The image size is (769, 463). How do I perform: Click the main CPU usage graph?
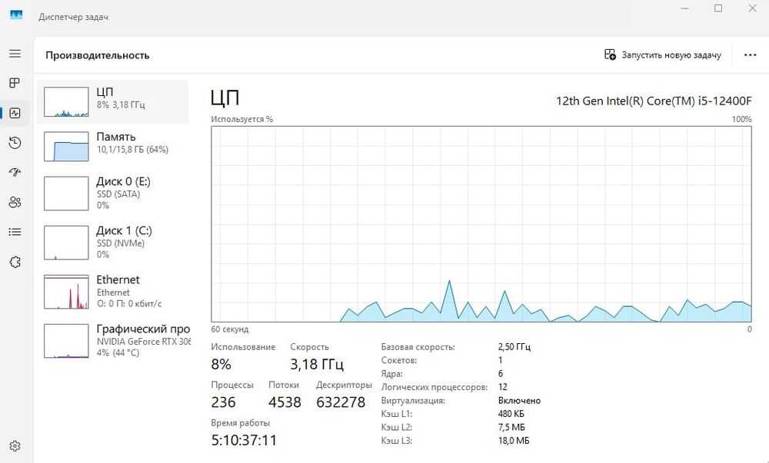click(x=481, y=223)
